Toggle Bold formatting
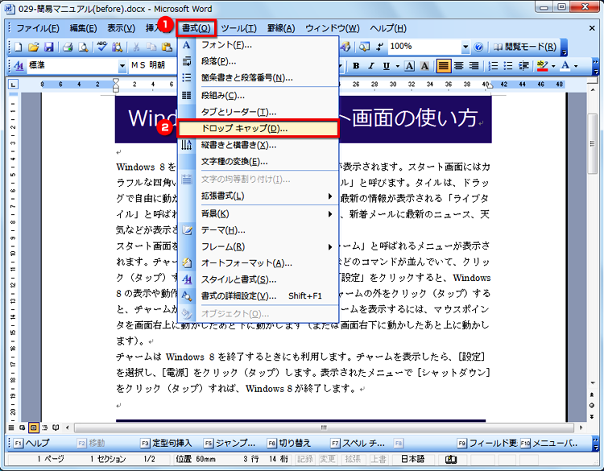This screenshot has width=604, height=471. tap(356, 66)
